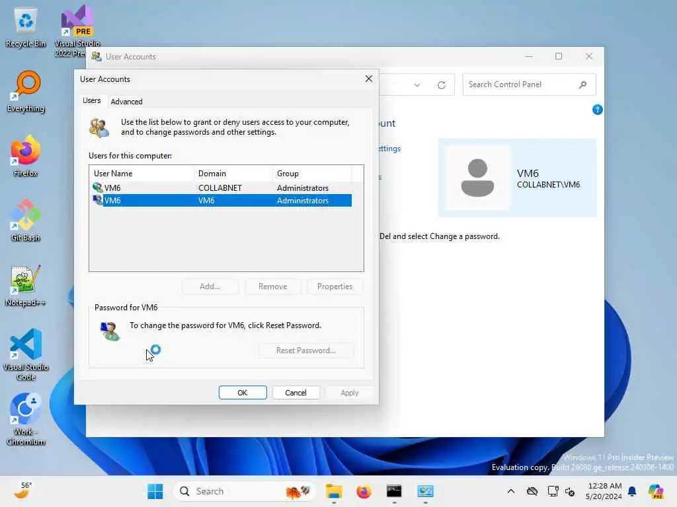Open weather widget showing 56°

click(22, 490)
